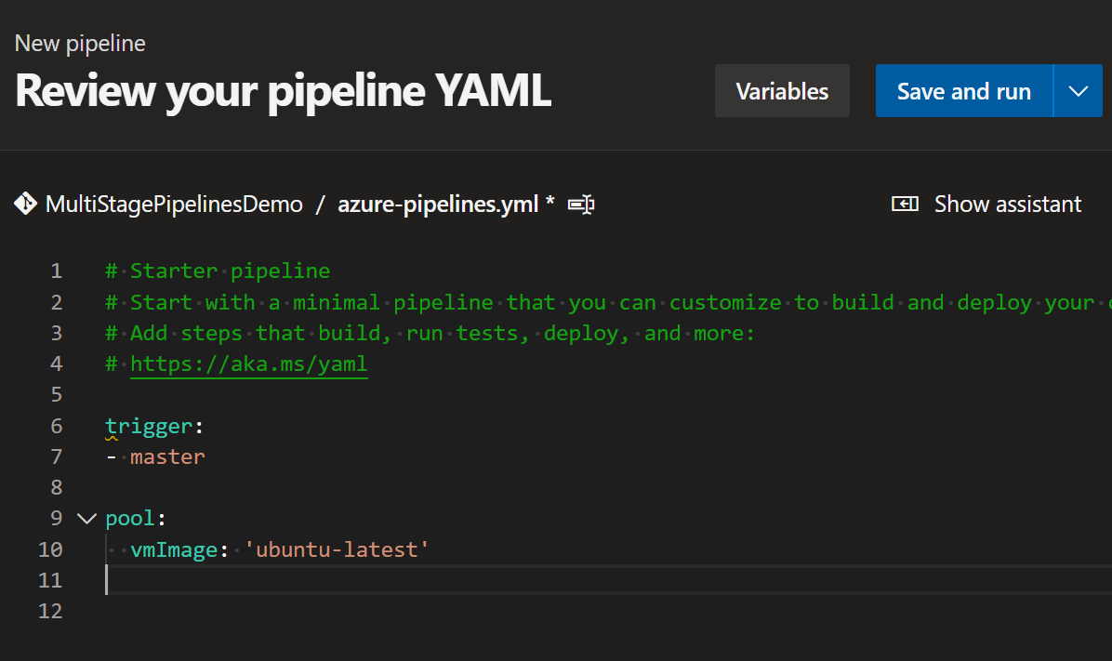This screenshot has width=1112, height=661.
Task: Select the MultiStagePipelinesDemo breadcrumb
Action: click(x=174, y=204)
